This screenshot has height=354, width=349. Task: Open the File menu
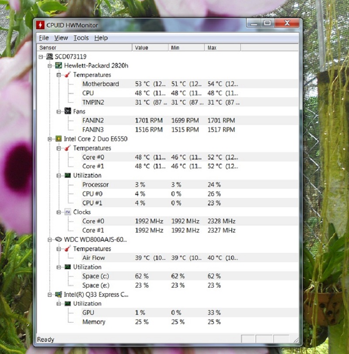(44, 38)
